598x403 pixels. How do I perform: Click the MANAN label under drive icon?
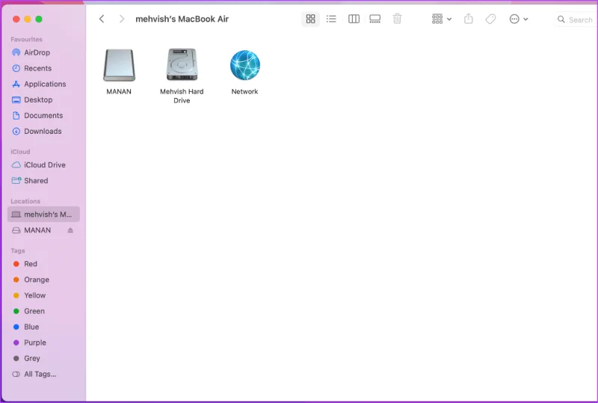click(119, 91)
